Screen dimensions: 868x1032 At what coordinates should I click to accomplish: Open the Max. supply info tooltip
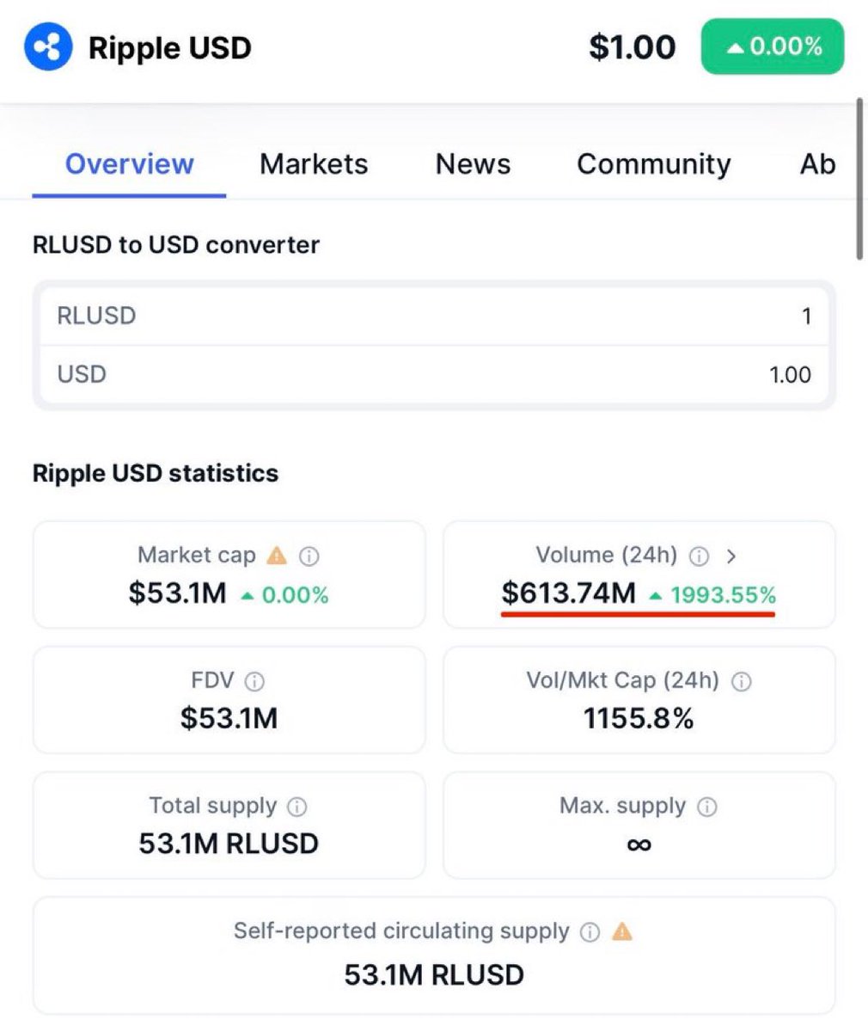tap(706, 807)
